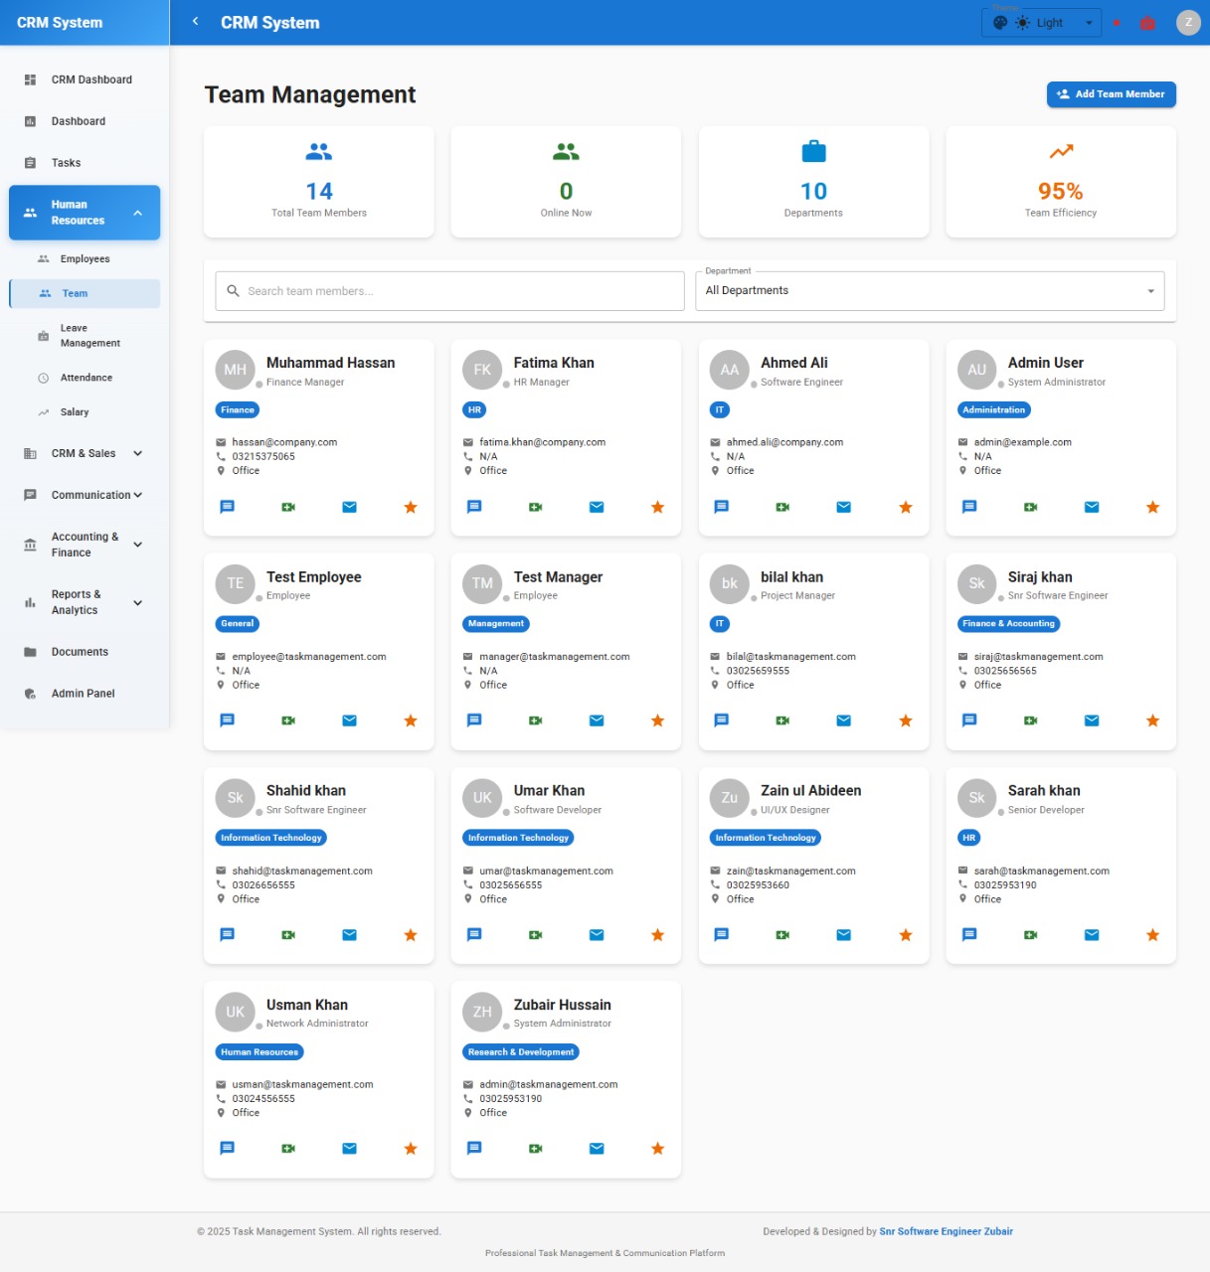
Task: Start video call with Muhammad Hassan
Action: pyautogui.click(x=288, y=507)
